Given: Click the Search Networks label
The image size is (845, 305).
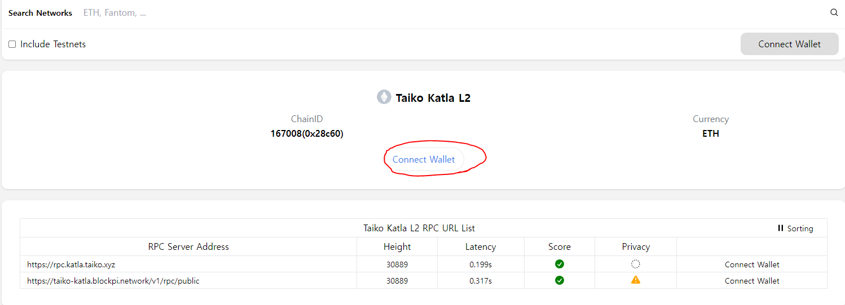Looking at the screenshot, I should tap(40, 13).
